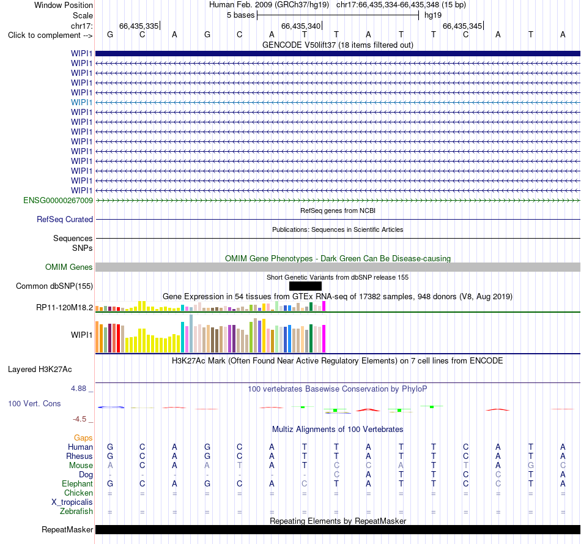Click the RefSeq Curated track label
The height and width of the screenshot is (544, 581).
coord(64,220)
